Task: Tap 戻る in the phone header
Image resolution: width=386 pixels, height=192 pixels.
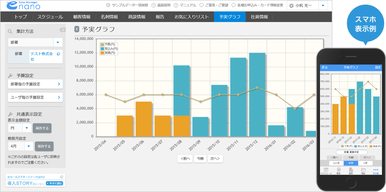Action: pyautogui.click(x=325, y=67)
